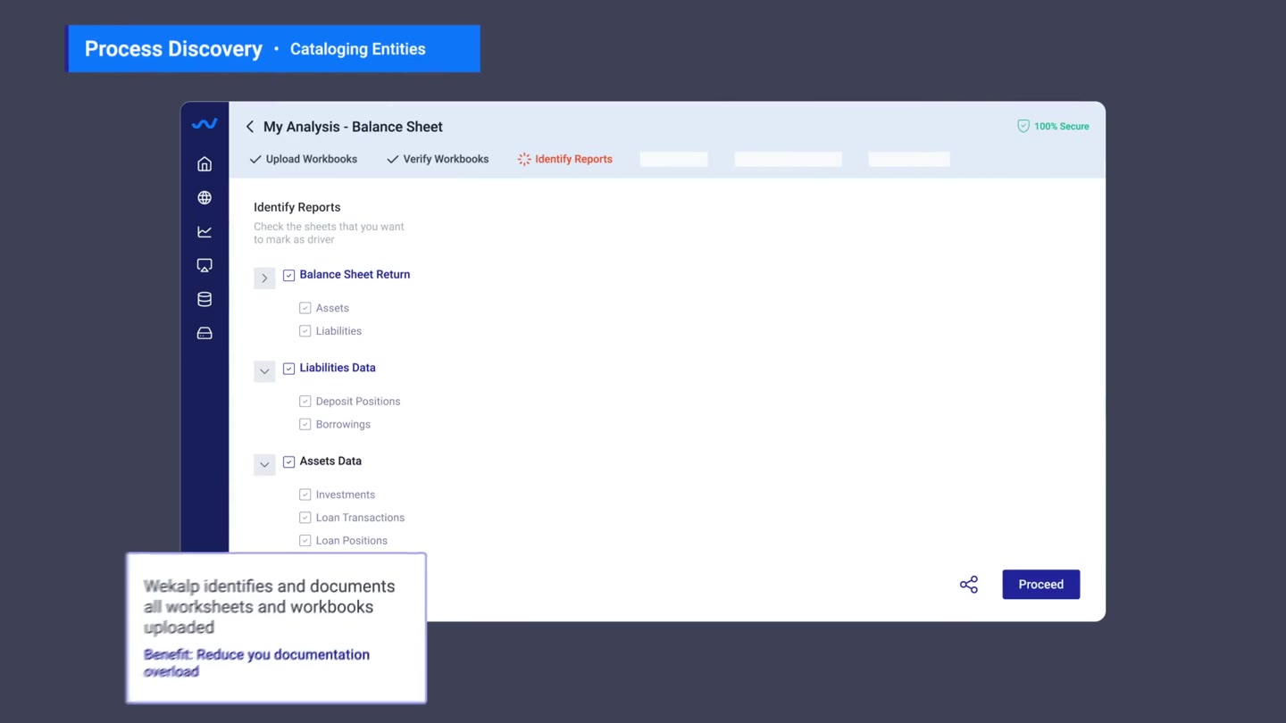Open the database icon in sidebar
Viewport: 1286px width, 723px height.
205,300
